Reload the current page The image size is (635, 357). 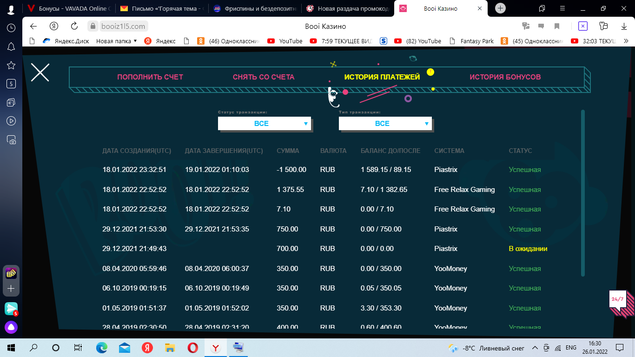tap(74, 26)
